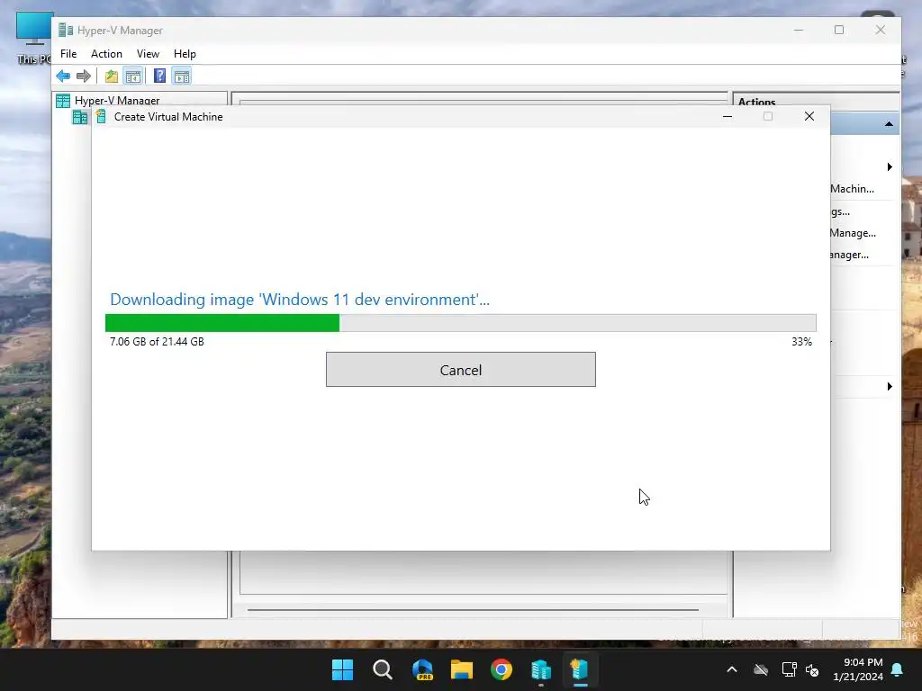Switch to Create Virtual Machine taskbar icon

coord(581,669)
